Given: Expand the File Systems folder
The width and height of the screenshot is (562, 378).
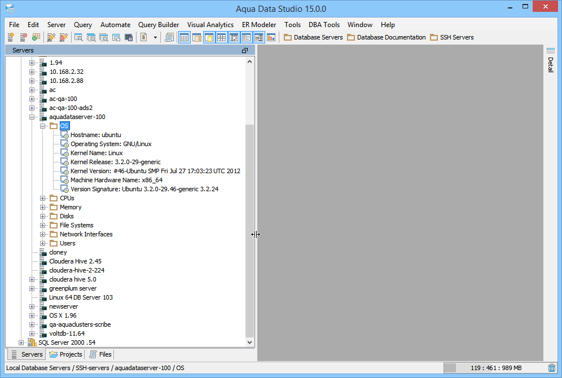Looking at the screenshot, I should pos(43,225).
